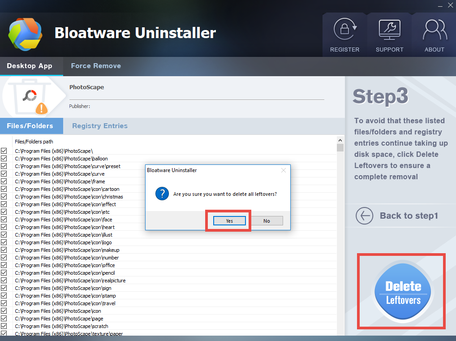This screenshot has width=456, height=341.
Task: Toggle the icon\sign checkbox
Action: (4, 288)
